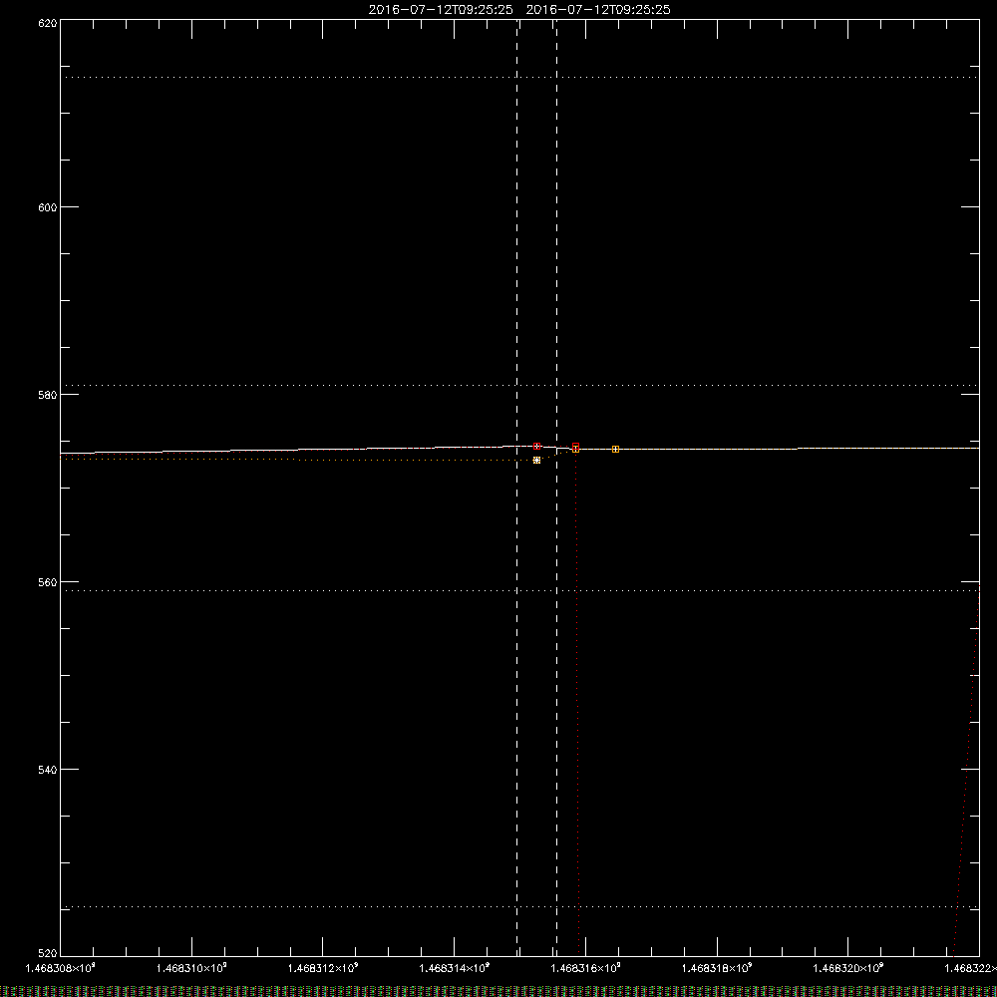Select the white starred marker on the orange dotted line
Image resolution: width=997 pixels, height=997 pixels.
click(536, 461)
